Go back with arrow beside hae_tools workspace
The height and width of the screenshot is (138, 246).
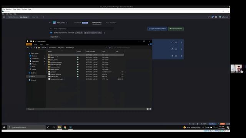50,23
